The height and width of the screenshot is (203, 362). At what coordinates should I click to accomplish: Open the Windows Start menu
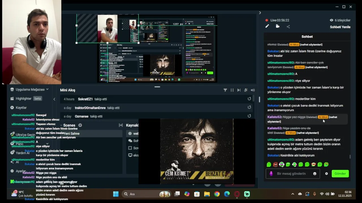point(116,194)
